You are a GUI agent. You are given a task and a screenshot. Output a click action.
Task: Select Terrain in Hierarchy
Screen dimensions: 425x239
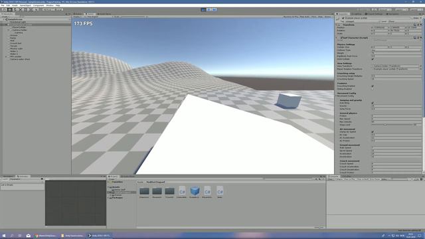point(13,46)
